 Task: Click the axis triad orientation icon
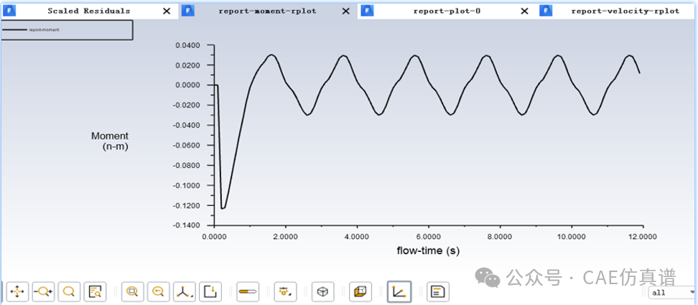[185, 291]
